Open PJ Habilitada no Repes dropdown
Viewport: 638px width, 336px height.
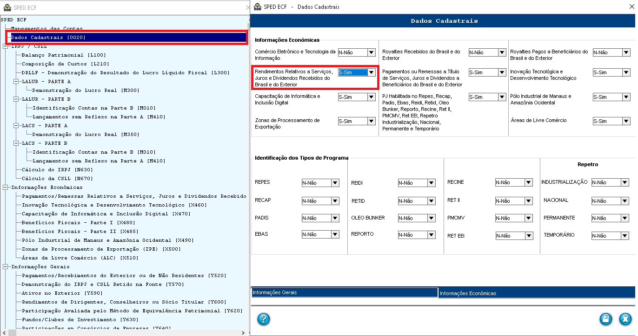[502, 97]
